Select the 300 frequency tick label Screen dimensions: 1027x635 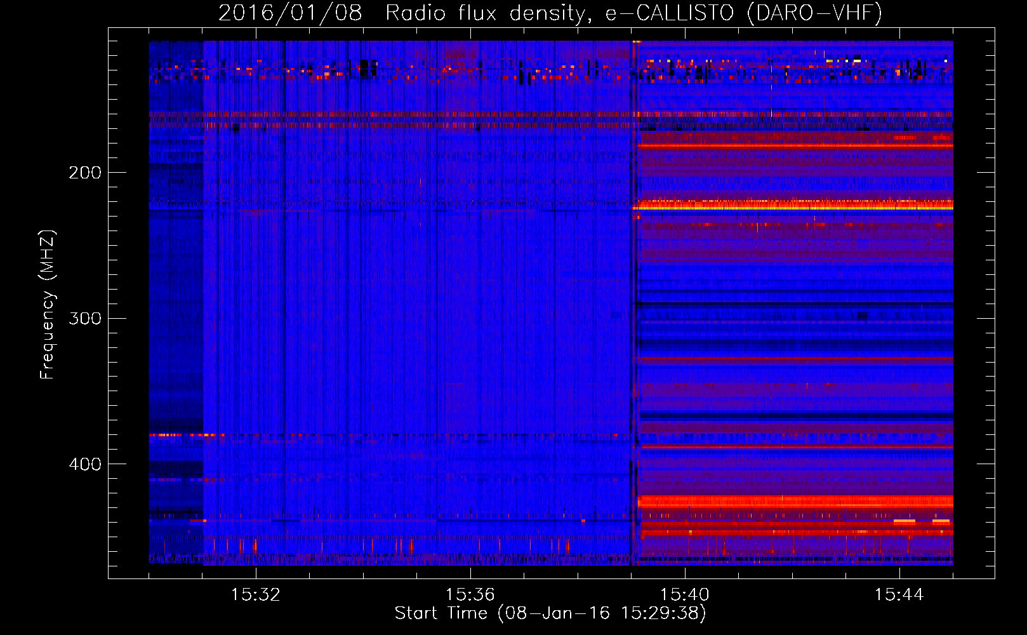point(85,318)
